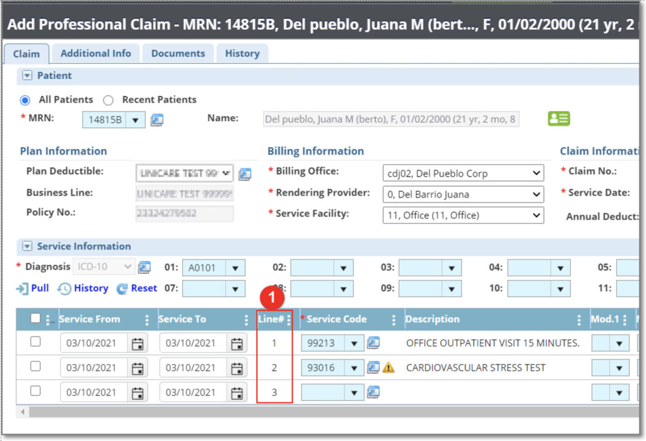Image resolution: width=646 pixels, height=441 pixels.
Task: Check the first service line checkbox
Action: pos(35,342)
